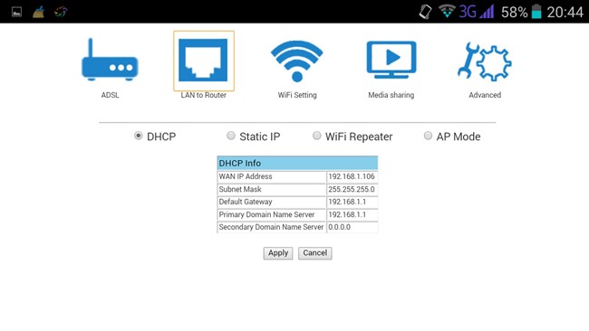Click the Cancel button
Viewport: 589px width, 331px height.
pos(314,253)
